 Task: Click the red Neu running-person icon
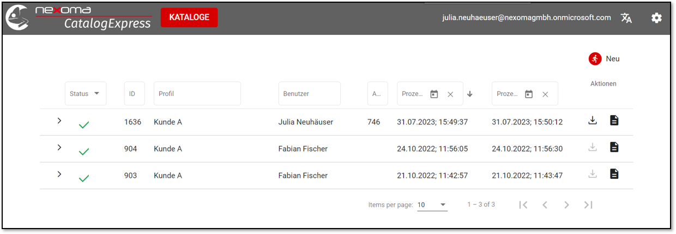pos(595,59)
